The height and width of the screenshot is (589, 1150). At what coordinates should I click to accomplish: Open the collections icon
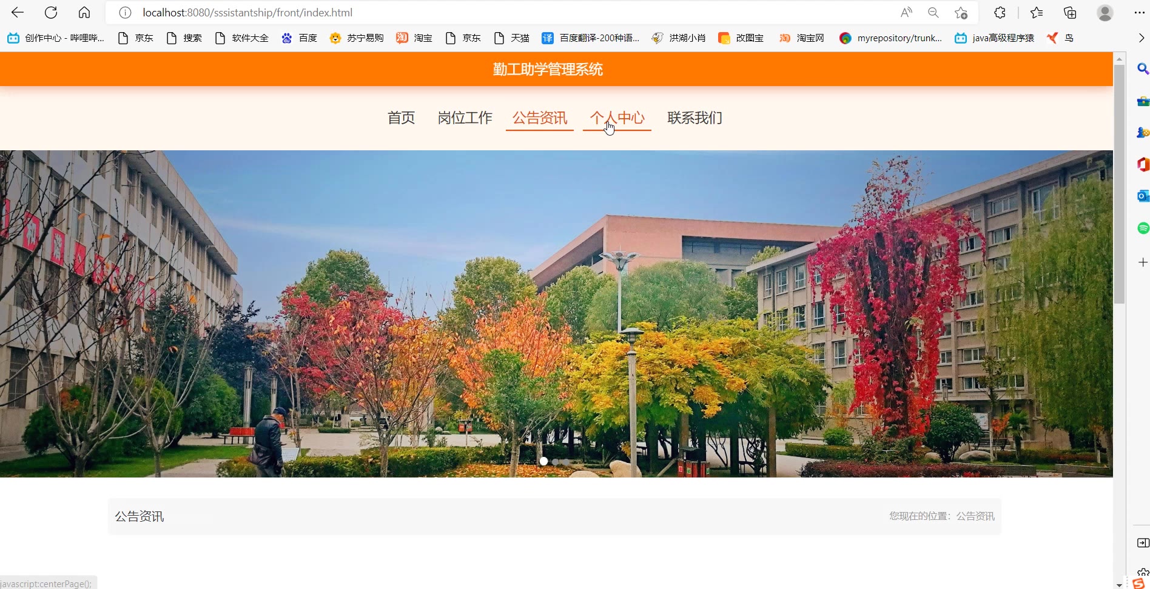[x=1070, y=13]
